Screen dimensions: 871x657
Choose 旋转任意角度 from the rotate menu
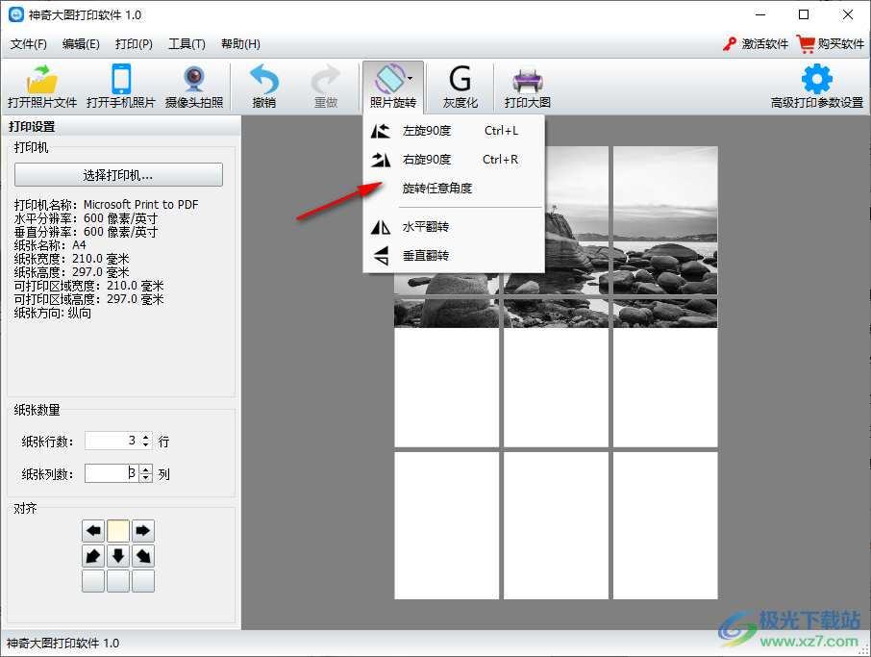pos(436,189)
